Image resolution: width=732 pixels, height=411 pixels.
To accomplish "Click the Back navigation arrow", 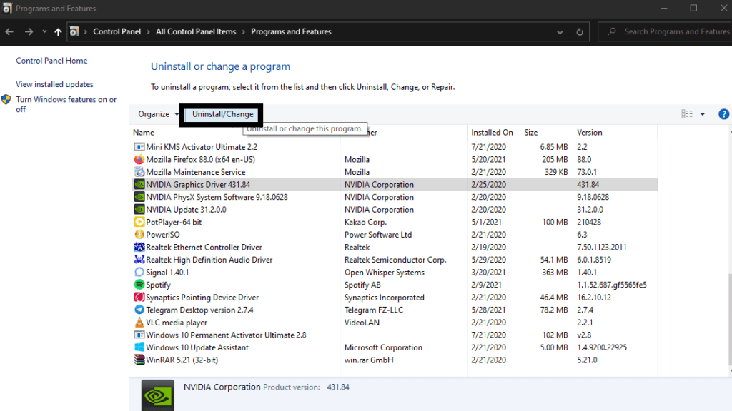I will pos(9,31).
